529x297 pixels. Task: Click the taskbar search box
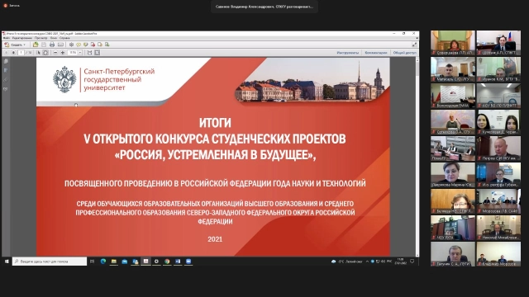point(50,262)
